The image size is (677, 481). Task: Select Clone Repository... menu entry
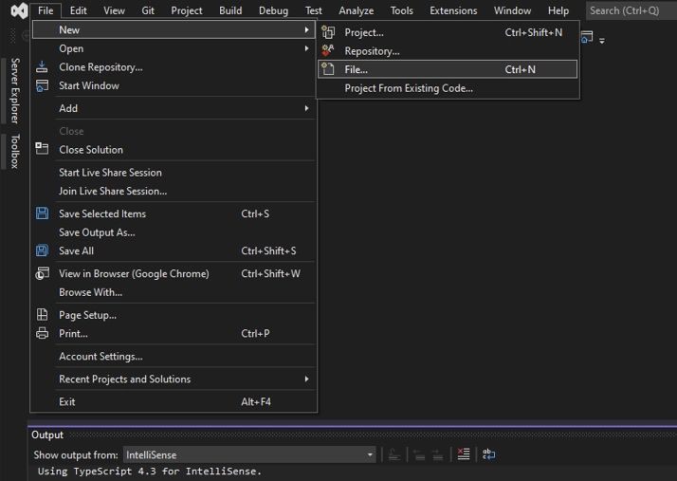[174, 67]
